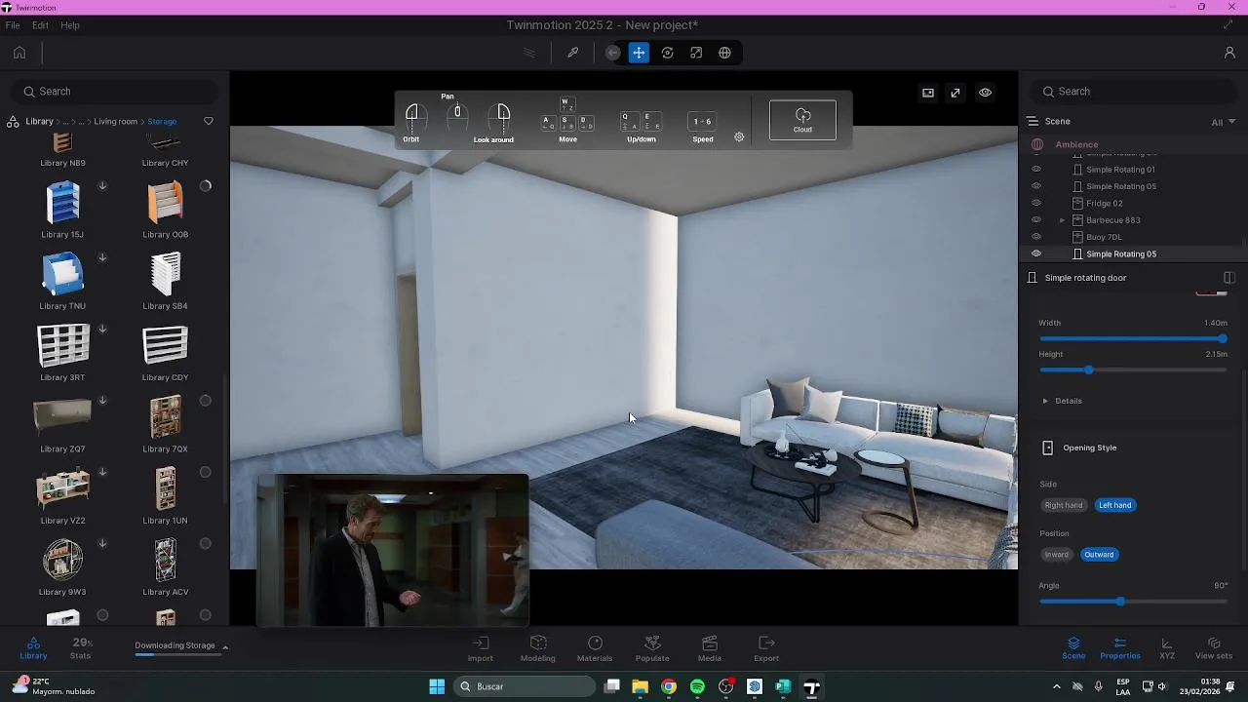Toggle the split panel icon beside Simple rotating door

tap(1229, 278)
